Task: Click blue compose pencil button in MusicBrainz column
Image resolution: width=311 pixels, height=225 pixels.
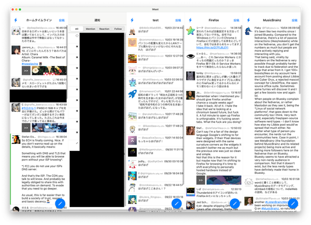Action: [293, 204]
